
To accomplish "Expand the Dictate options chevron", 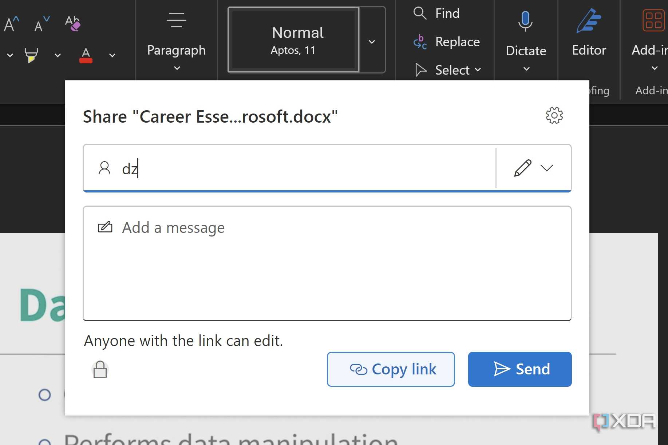I will [526, 69].
